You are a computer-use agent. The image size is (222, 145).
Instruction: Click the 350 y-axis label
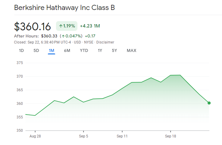click(20, 130)
